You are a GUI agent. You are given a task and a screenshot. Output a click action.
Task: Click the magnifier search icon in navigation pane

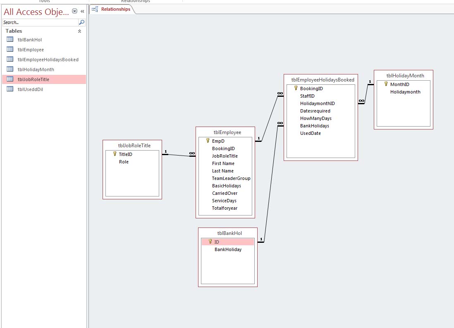[81, 22]
